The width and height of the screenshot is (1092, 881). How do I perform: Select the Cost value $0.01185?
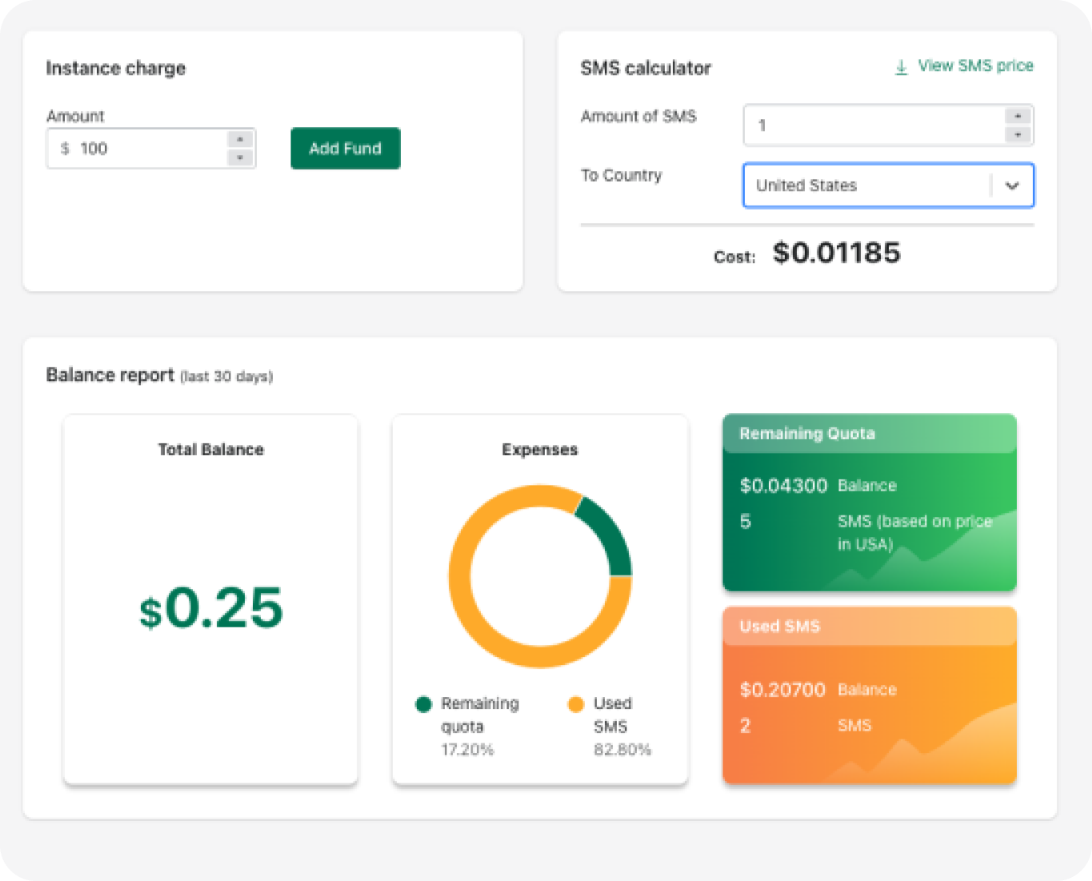point(837,253)
